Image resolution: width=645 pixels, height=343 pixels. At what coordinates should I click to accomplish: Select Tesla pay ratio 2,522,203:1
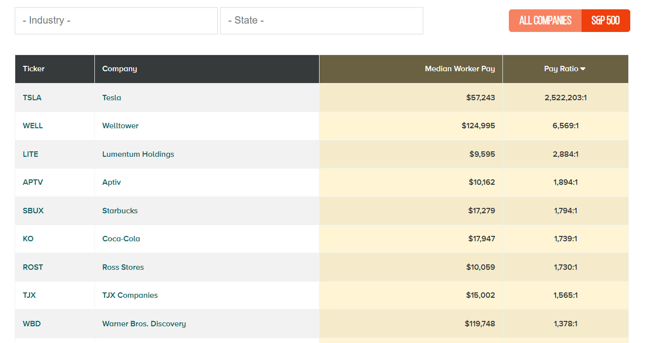point(565,97)
